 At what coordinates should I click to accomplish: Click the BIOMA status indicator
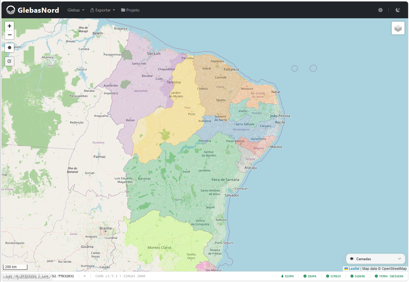click(287, 276)
